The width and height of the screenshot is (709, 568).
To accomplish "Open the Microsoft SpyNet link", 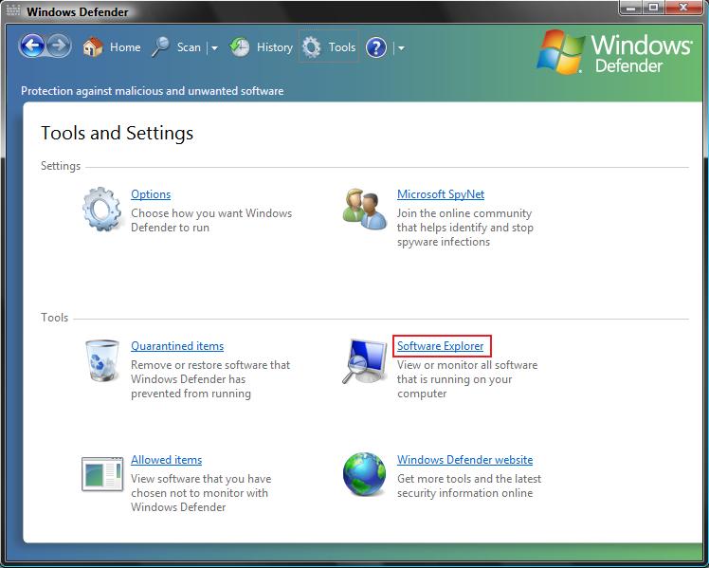I will tap(441, 194).
